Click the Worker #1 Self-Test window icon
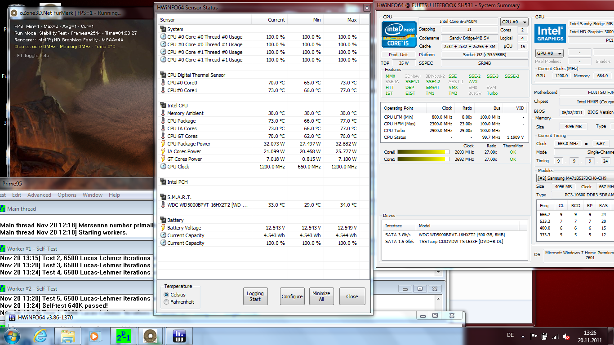The image size is (614, 345). coord(3,249)
